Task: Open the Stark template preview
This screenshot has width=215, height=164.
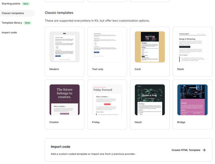Action: (193, 47)
